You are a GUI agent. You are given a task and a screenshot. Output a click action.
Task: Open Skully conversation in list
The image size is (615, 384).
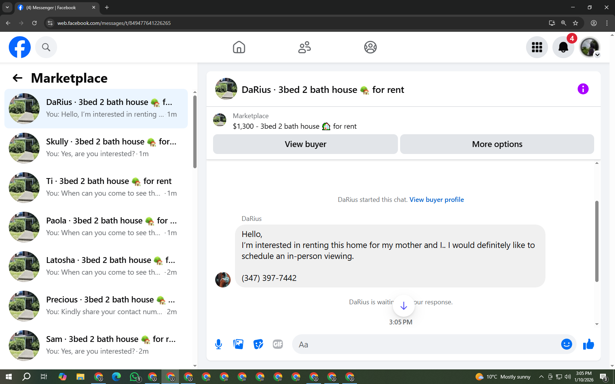click(x=96, y=148)
